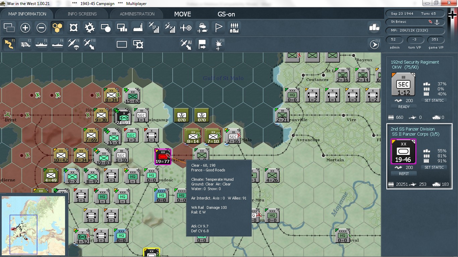
Task: Select the F10 air mission mode icon
Action: pos(90,44)
